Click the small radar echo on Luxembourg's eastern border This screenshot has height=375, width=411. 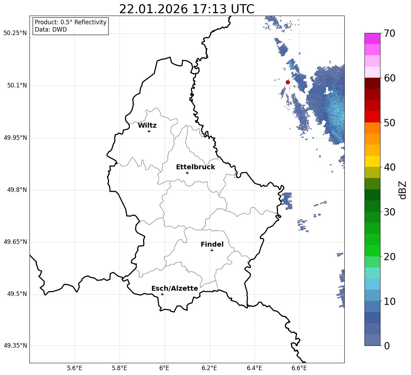tap(286, 201)
